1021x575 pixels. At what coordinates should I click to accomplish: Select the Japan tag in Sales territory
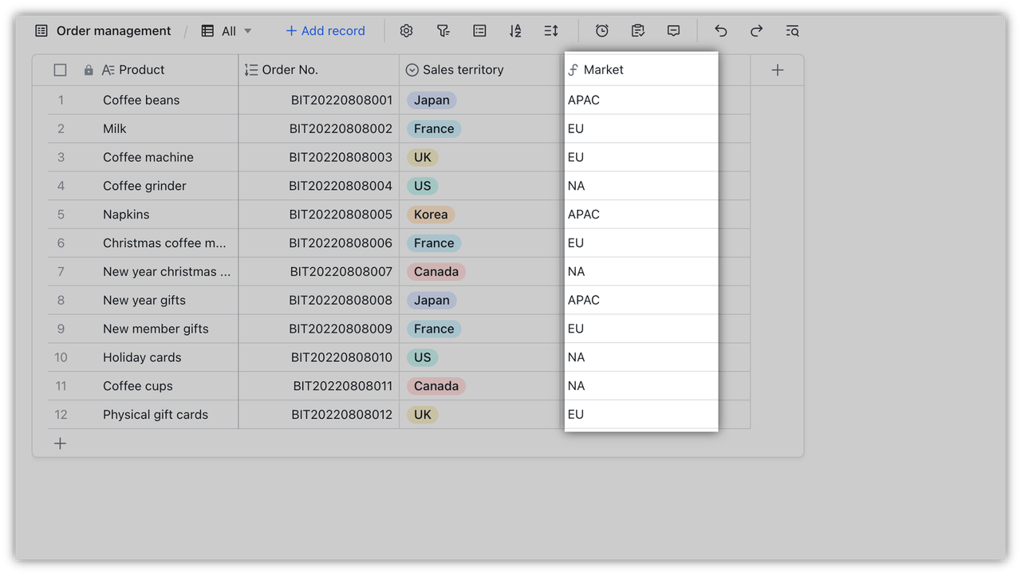tap(431, 100)
